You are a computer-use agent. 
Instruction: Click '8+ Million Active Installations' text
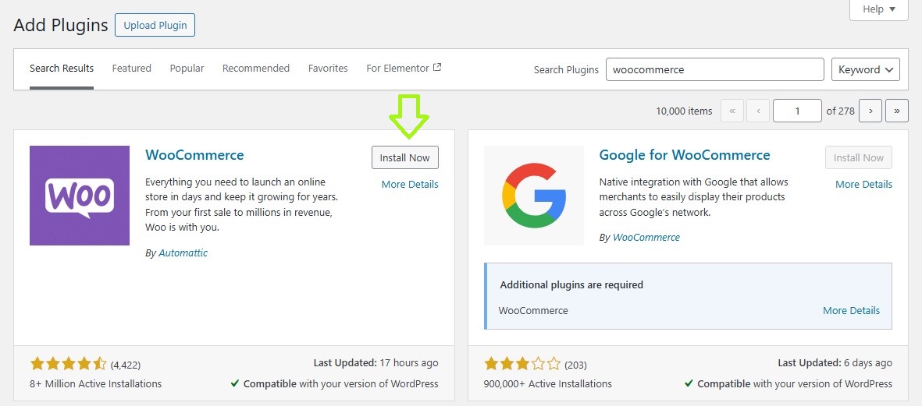click(x=96, y=383)
